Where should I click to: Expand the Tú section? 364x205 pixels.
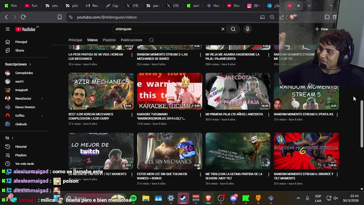coord(9,138)
